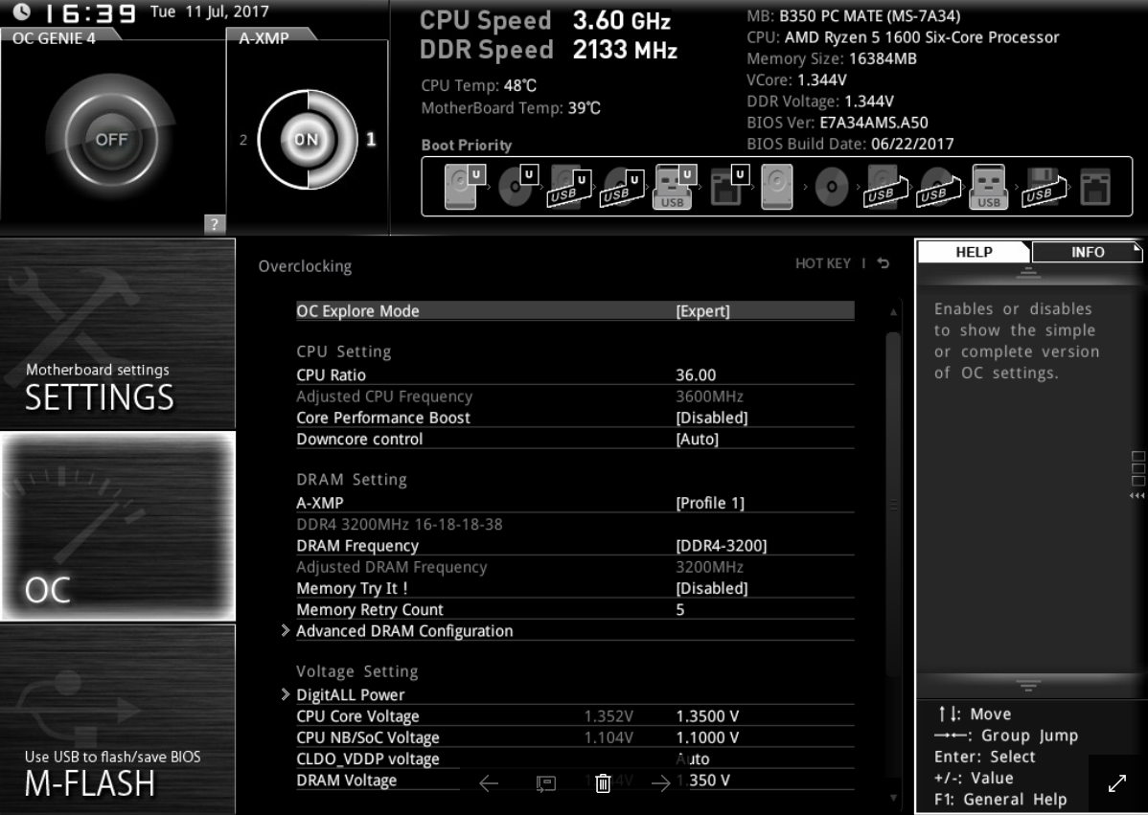Toggle the A-XMP ON button

pos(306,139)
